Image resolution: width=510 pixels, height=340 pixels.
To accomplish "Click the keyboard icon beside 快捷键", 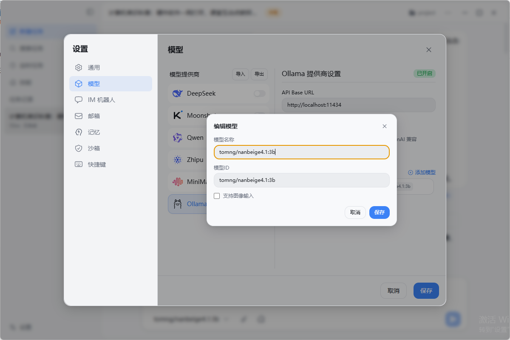I will (79, 164).
